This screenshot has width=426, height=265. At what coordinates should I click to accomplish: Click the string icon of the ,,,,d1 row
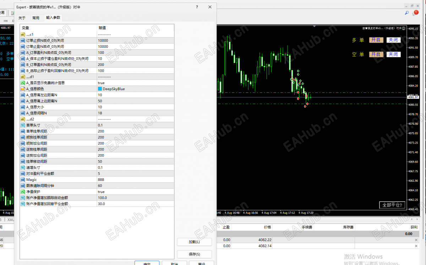coord(23,77)
